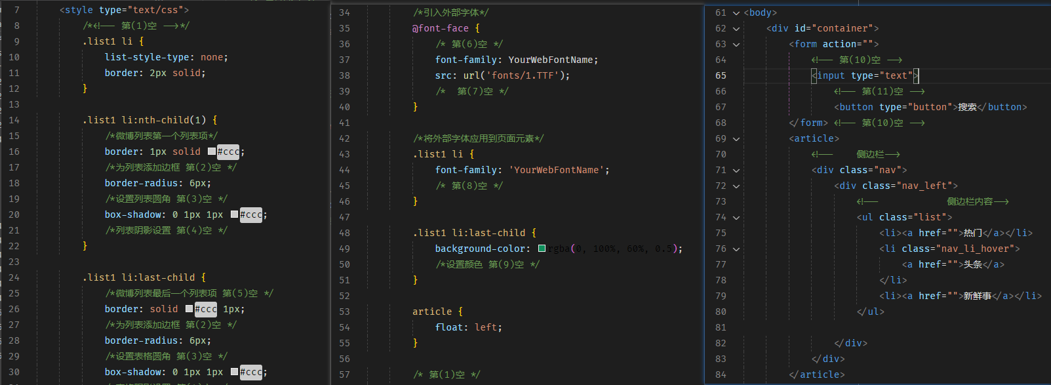
Task: Open color swatch on line 30 box-shadow
Action: pos(234,372)
